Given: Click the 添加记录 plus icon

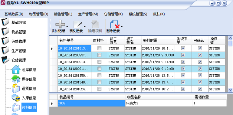Looking at the screenshot, I should pyautogui.click(x=60, y=24).
